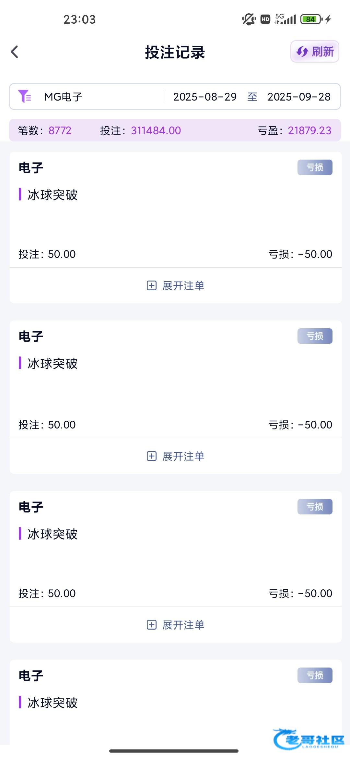Tap the refresh 刷新 button
The width and height of the screenshot is (350, 759).
315,52
